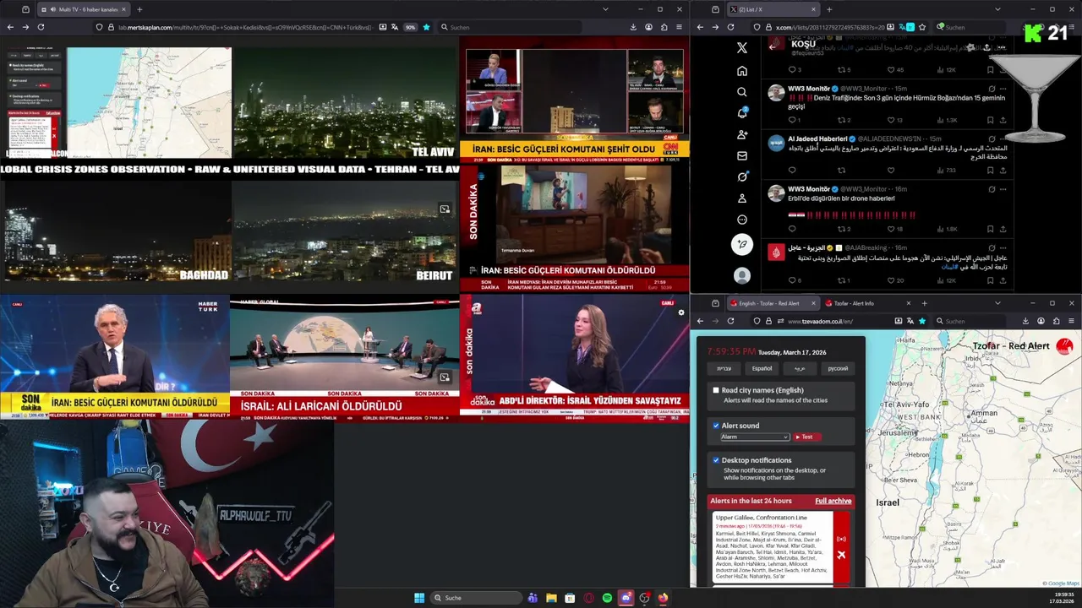The image size is (1082, 608).
Task: Open translate icon in Tzofar address bar
Action: pyautogui.click(x=910, y=321)
